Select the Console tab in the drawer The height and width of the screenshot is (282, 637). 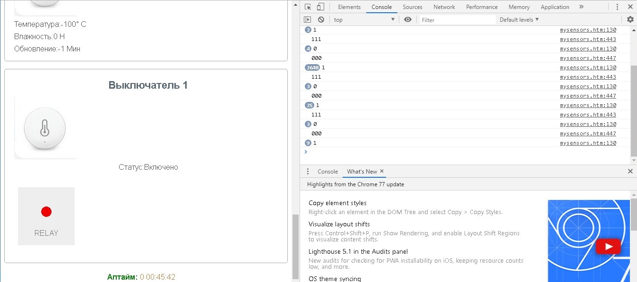pos(327,171)
